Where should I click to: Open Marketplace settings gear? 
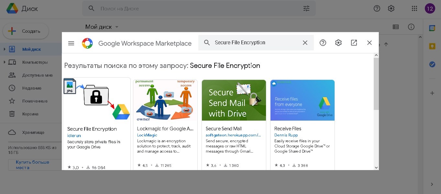(x=338, y=43)
